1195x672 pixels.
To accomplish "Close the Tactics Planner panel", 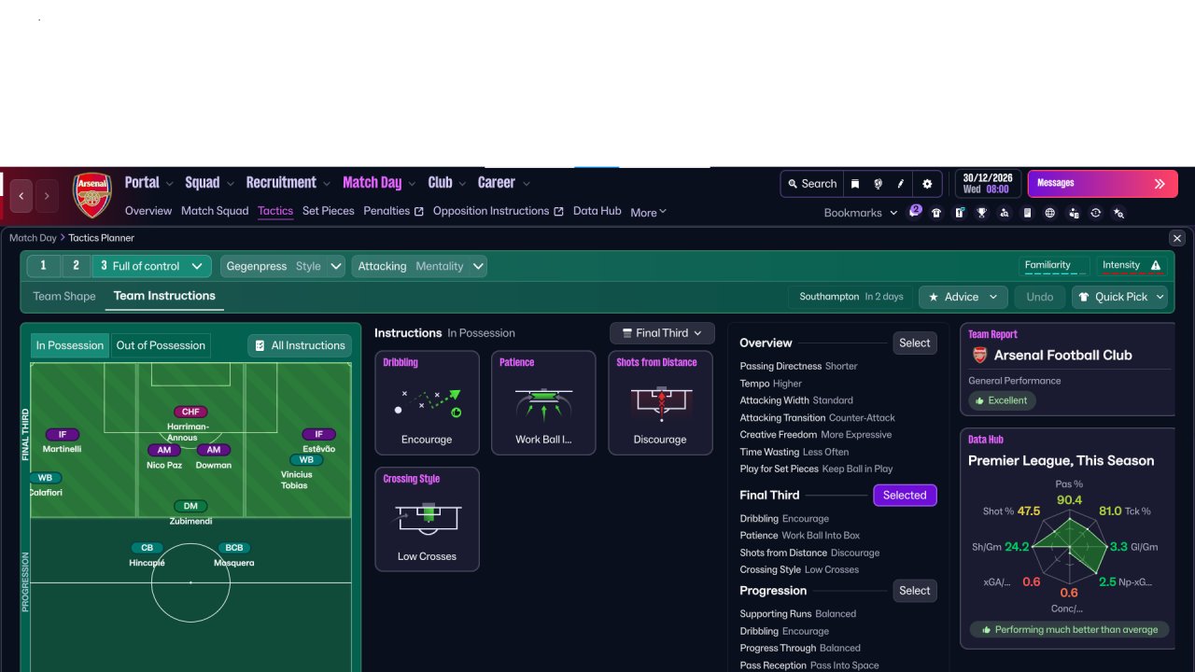I will (1177, 238).
